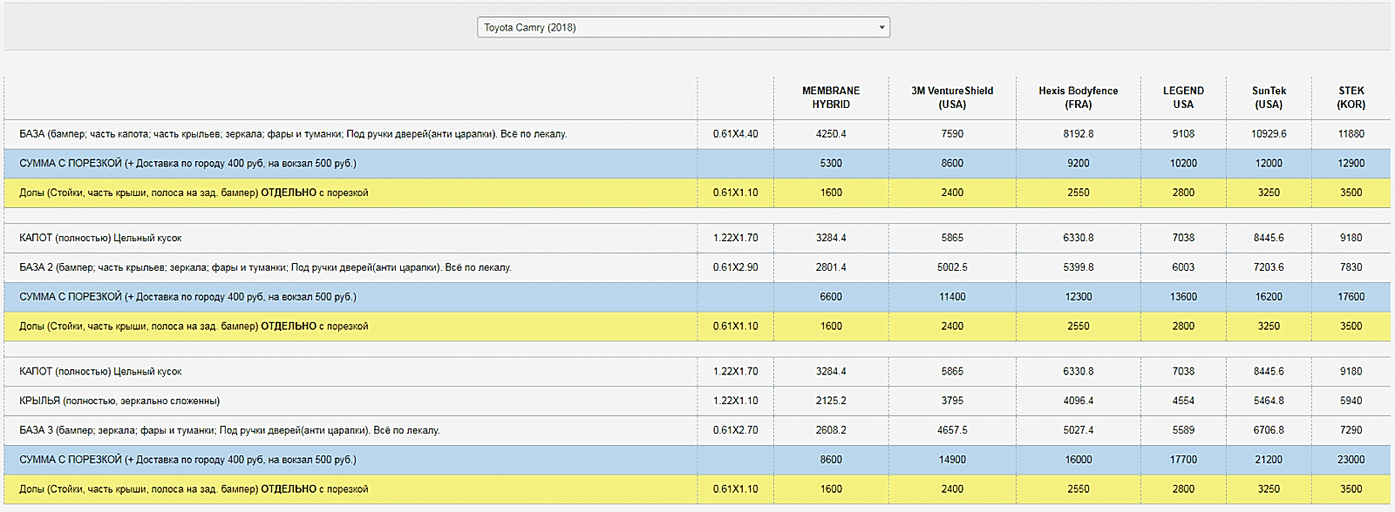Click 3M price 5002.5 in БАЗА 2 row
The height and width of the screenshot is (512, 1395).
(x=952, y=267)
